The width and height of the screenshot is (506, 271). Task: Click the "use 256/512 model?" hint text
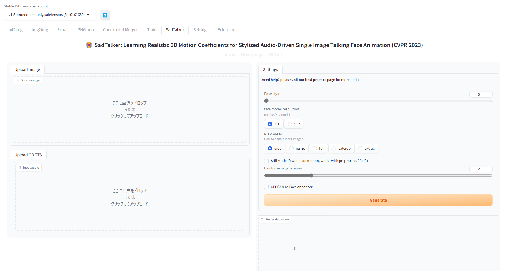278,115
